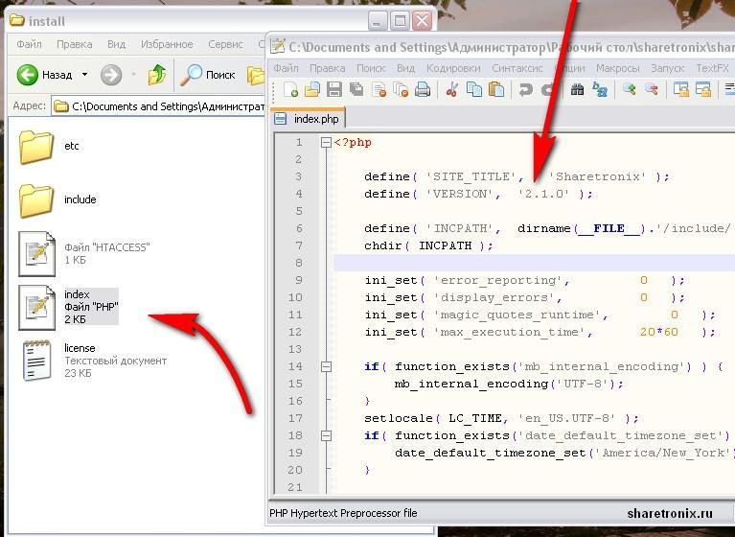Open Поиск menu in Notepad++
This screenshot has width=735, height=537.
point(371,68)
